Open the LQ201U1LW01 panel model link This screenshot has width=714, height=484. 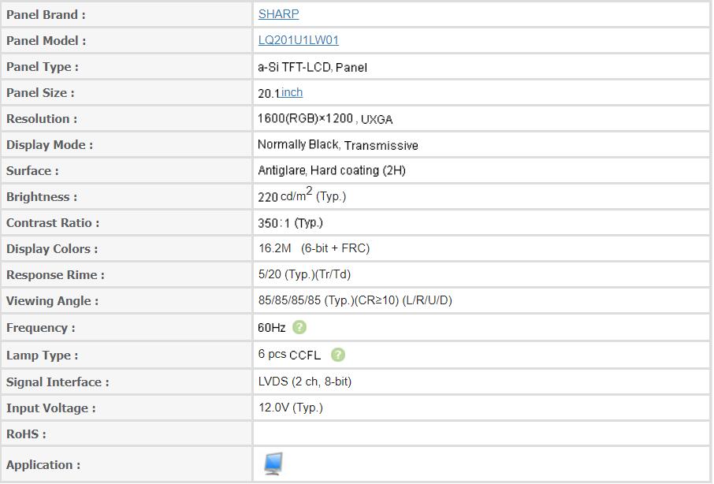click(298, 40)
